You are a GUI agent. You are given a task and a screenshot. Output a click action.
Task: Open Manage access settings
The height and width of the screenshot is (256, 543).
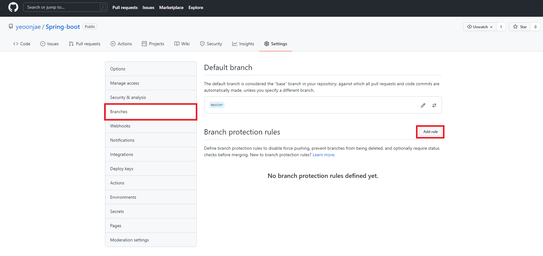(151, 83)
